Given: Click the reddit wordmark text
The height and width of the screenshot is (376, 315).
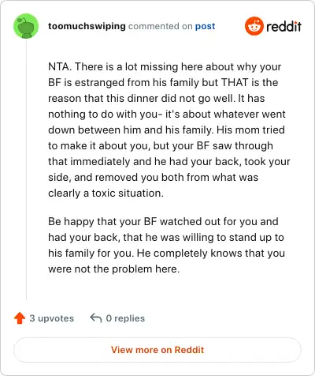Looking at the screenshot, I should pyautogui.click(x=283, y=26).
